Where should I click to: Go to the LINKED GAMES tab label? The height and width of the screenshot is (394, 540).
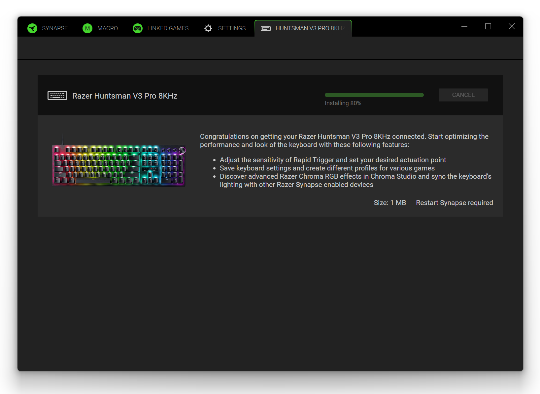pyautogui.click(x=168, y=28)
